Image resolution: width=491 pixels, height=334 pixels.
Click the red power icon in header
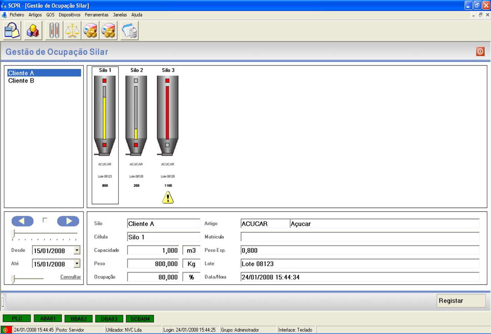(x=480, y=52)
